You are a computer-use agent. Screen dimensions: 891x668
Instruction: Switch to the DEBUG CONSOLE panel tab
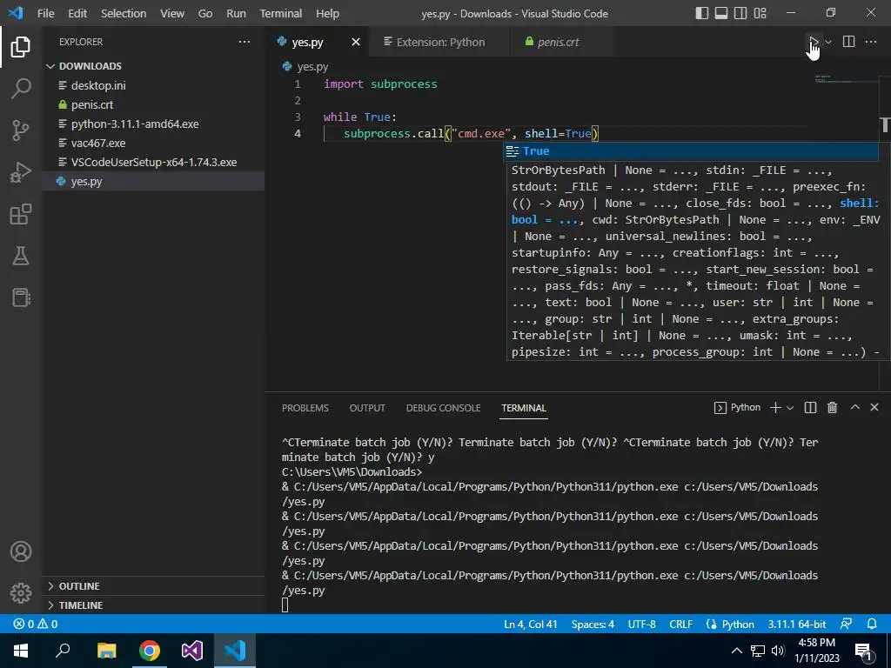coord(443,408)
